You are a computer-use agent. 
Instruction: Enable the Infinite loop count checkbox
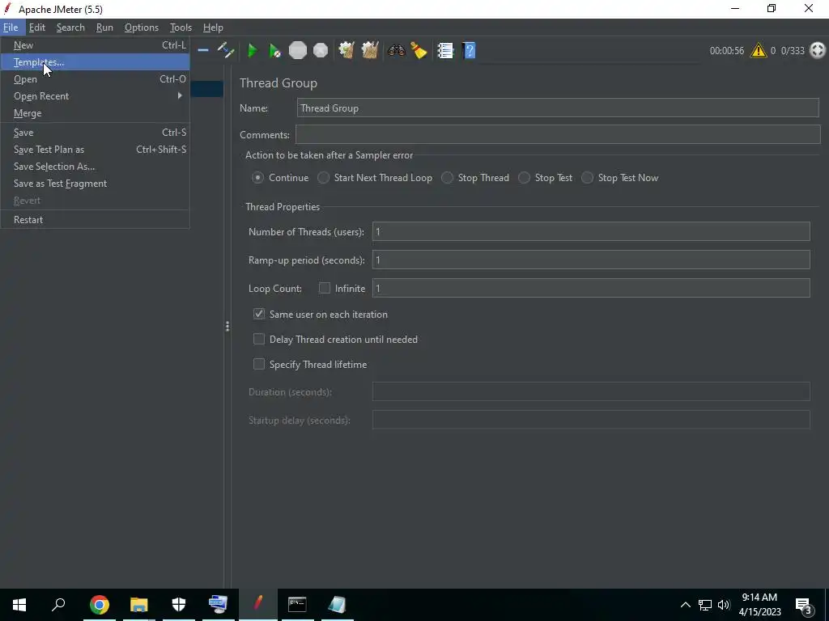(324, 288)
